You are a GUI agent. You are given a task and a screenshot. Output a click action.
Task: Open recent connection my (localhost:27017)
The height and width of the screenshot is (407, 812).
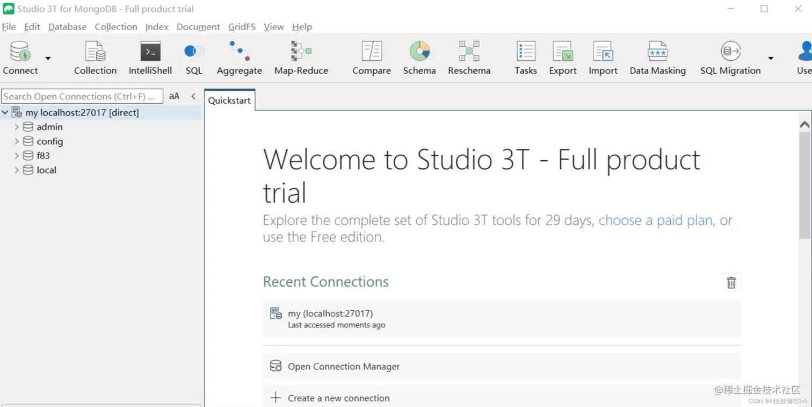[x=502, y=319]
